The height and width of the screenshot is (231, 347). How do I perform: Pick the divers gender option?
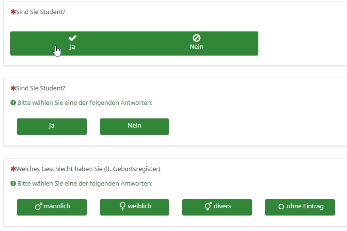(217, 207)
